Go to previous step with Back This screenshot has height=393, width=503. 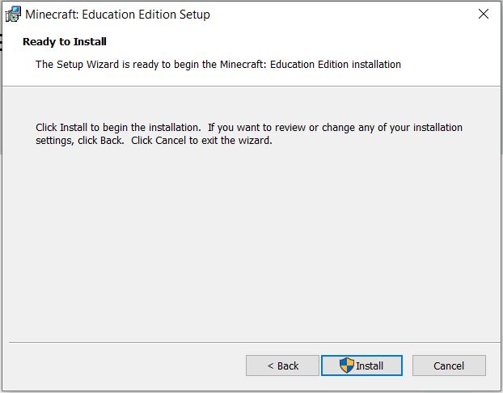pyautogui.click(x=282, y=366)
